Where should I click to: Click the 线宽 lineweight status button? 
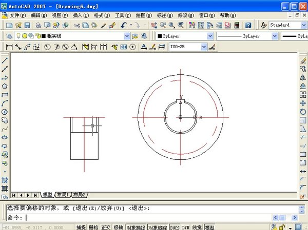coord(197,227)
